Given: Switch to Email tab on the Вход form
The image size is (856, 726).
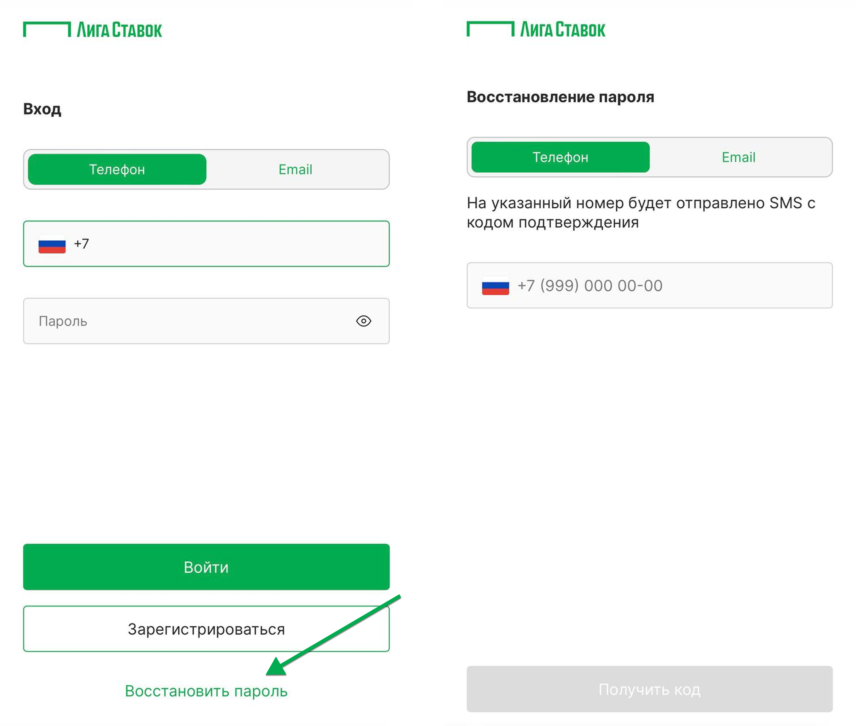Looking at the screenshot, I should coord(295,169).
